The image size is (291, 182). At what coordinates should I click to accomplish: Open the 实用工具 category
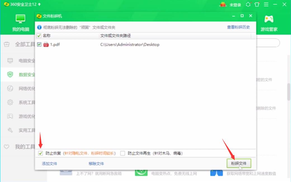pos(27,130)
